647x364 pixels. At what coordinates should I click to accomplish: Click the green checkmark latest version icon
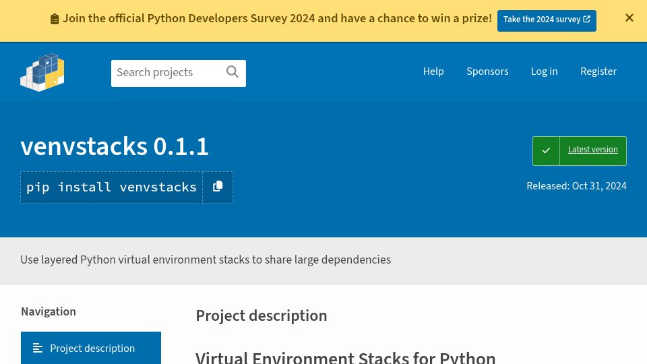[x=546, y=150]
